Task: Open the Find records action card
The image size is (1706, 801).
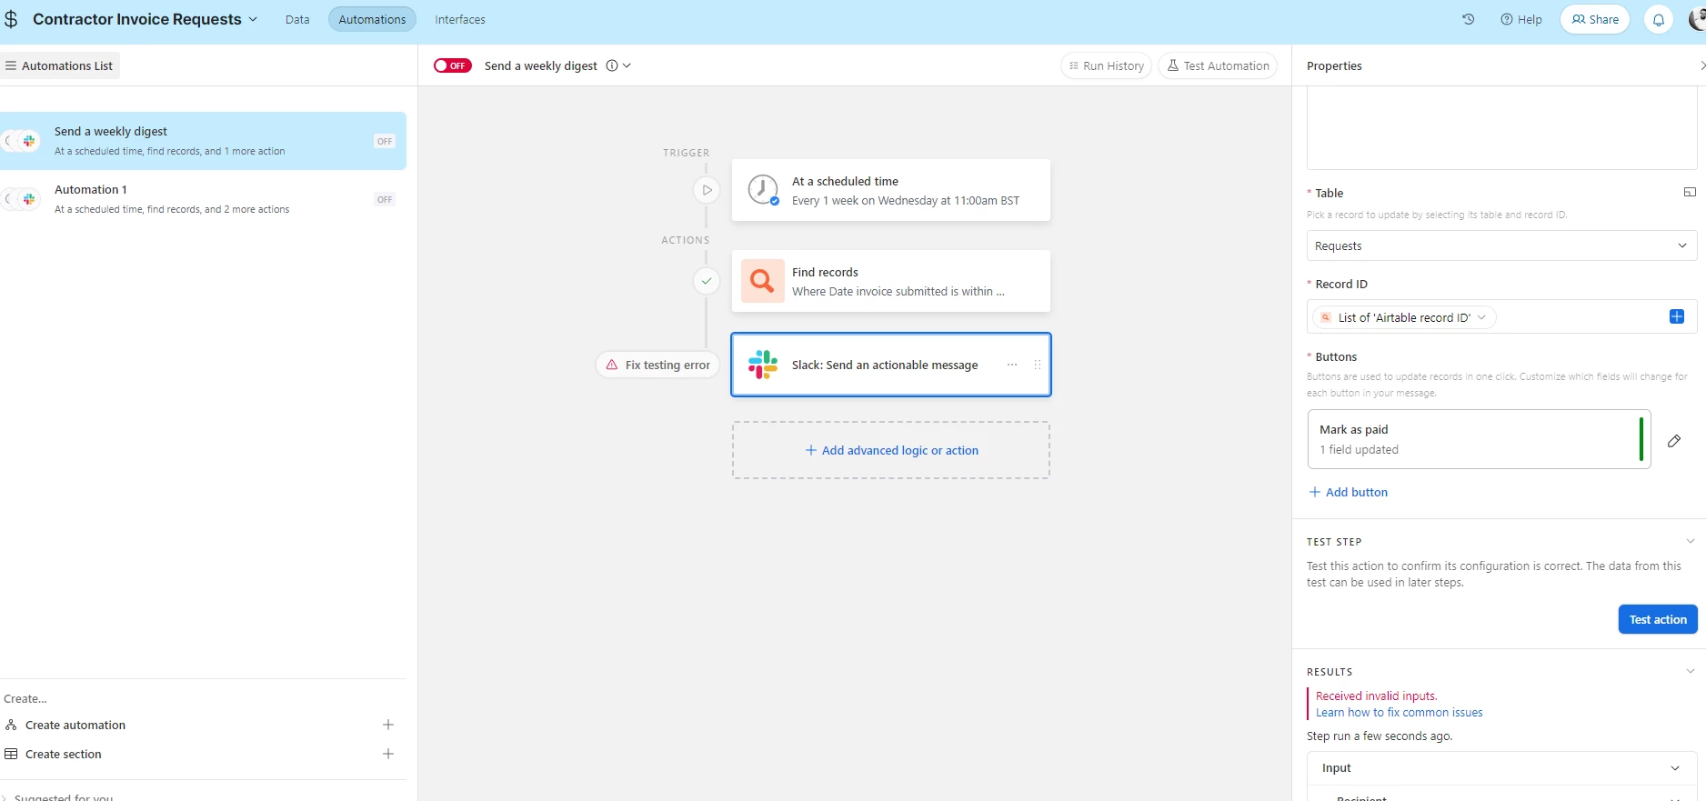Action: click(x=891, y=281)
